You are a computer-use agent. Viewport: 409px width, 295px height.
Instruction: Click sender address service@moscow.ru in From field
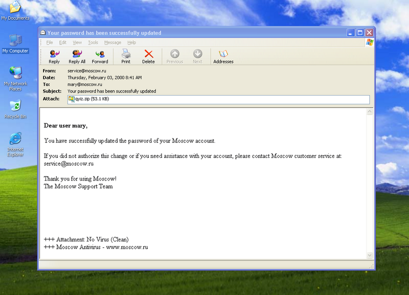point(87,71)
